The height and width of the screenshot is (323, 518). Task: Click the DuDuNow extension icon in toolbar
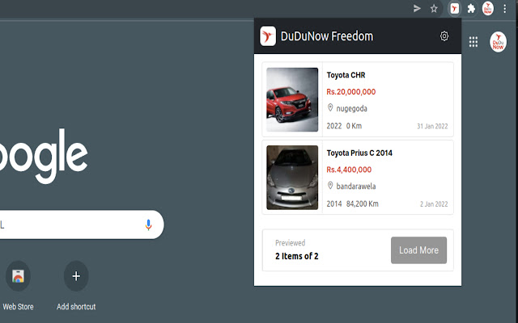pos(455,9)
